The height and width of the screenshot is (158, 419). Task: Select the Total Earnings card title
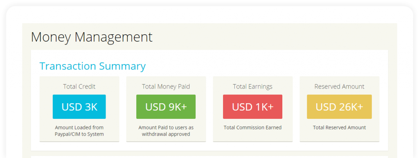252,87
